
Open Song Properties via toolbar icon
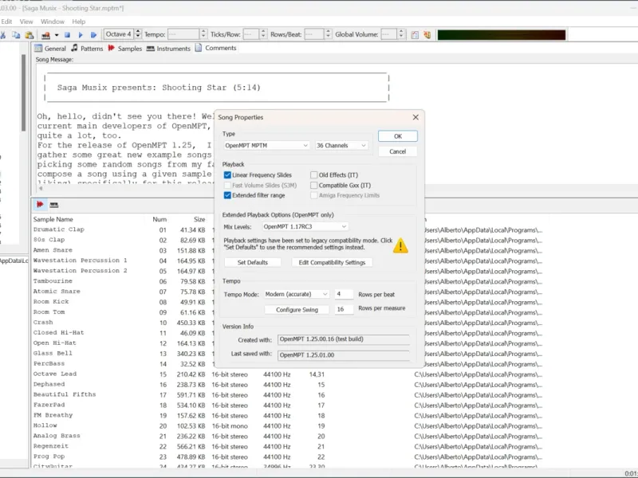click(x=415, y=35)
